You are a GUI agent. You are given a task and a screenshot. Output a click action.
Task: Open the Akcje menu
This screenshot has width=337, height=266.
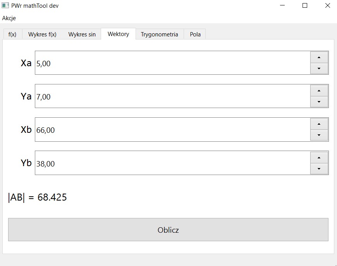click(9, 18)
